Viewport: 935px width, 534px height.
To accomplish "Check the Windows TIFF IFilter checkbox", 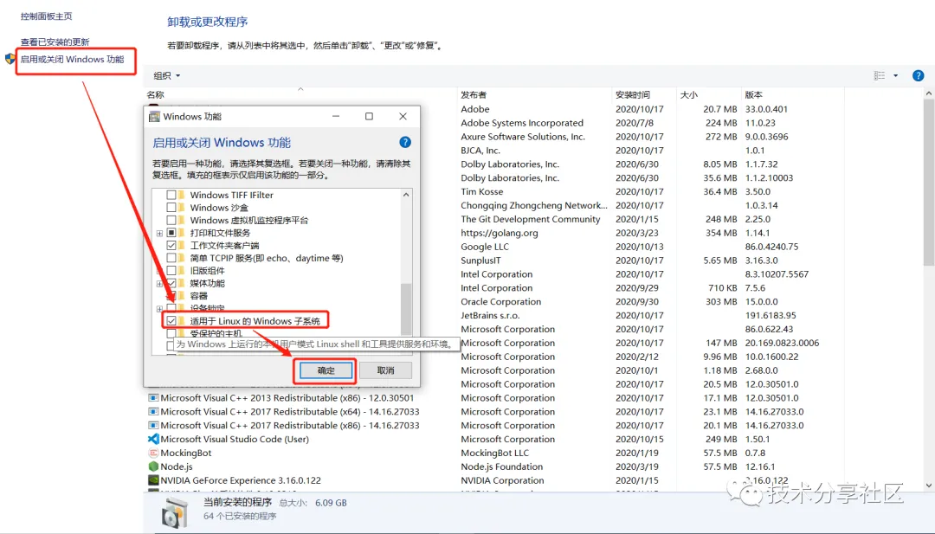I will pos(171,195).
